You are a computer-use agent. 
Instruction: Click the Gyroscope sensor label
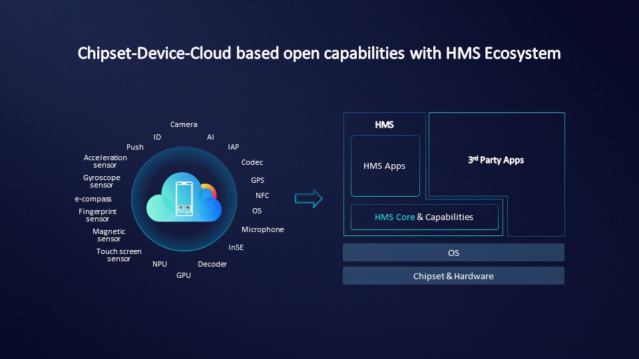click(x=102, y=181)
